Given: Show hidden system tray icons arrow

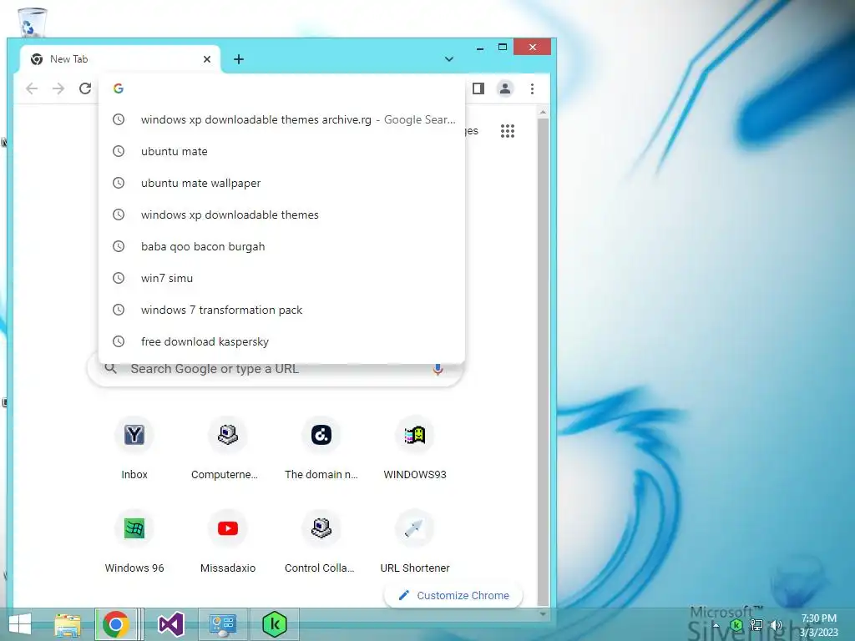Looking at the screenshot, I should [x=716, y=626].
